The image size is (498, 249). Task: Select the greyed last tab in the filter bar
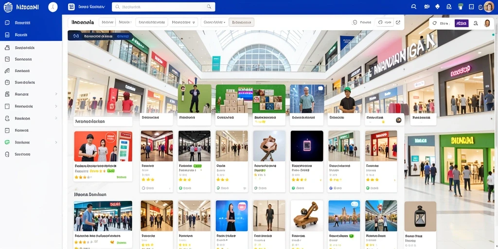click(x=241, y=22)
